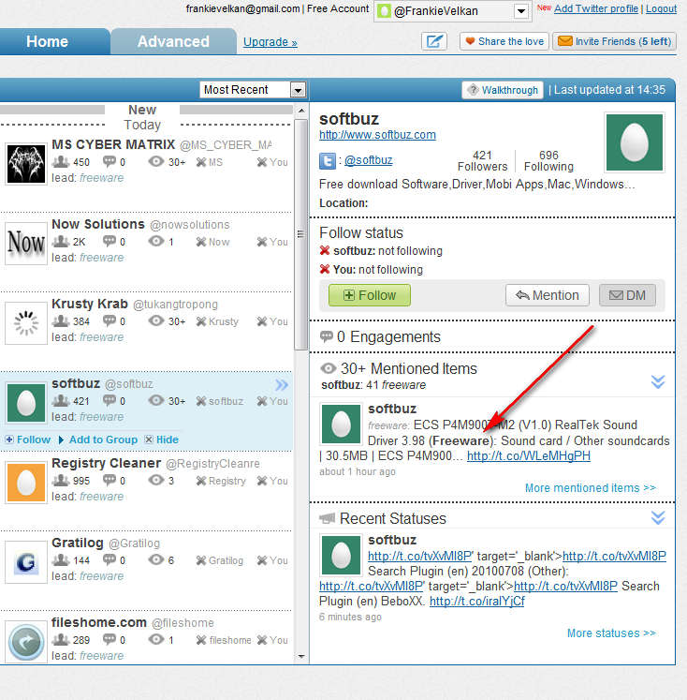Click the 696 Following count
The image size is (687, 700).
pos(548,161)
